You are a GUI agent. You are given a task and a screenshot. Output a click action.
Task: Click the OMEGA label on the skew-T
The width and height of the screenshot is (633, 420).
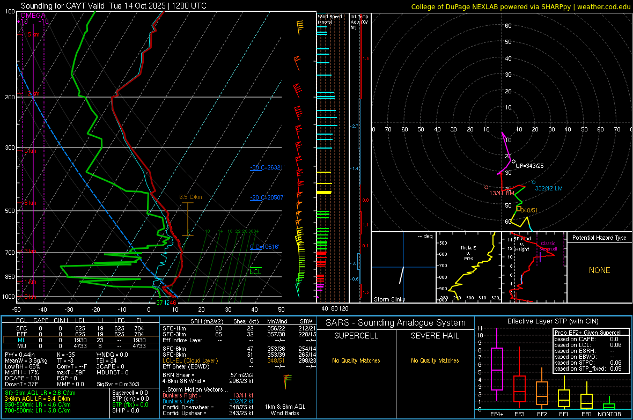(33, 16)
